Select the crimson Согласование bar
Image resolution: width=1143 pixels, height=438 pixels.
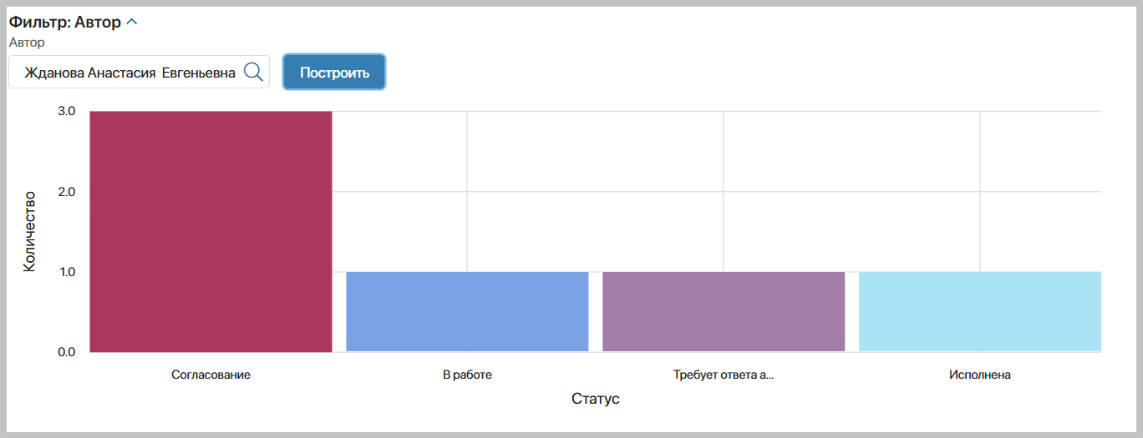[211, 231]
